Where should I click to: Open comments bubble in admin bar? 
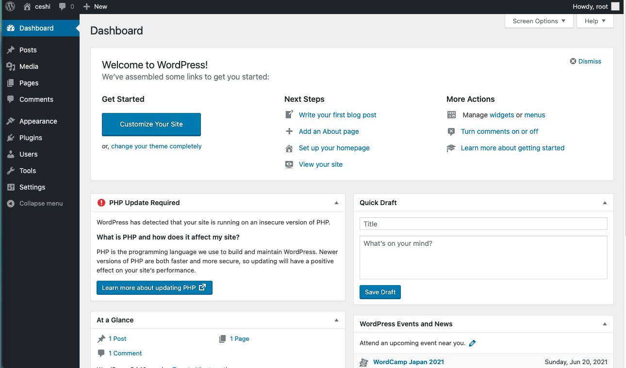point(63,6)
